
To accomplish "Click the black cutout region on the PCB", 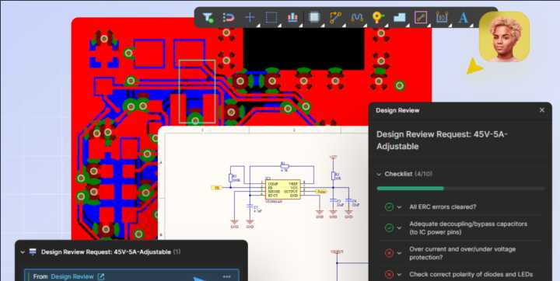I will 303,49.
